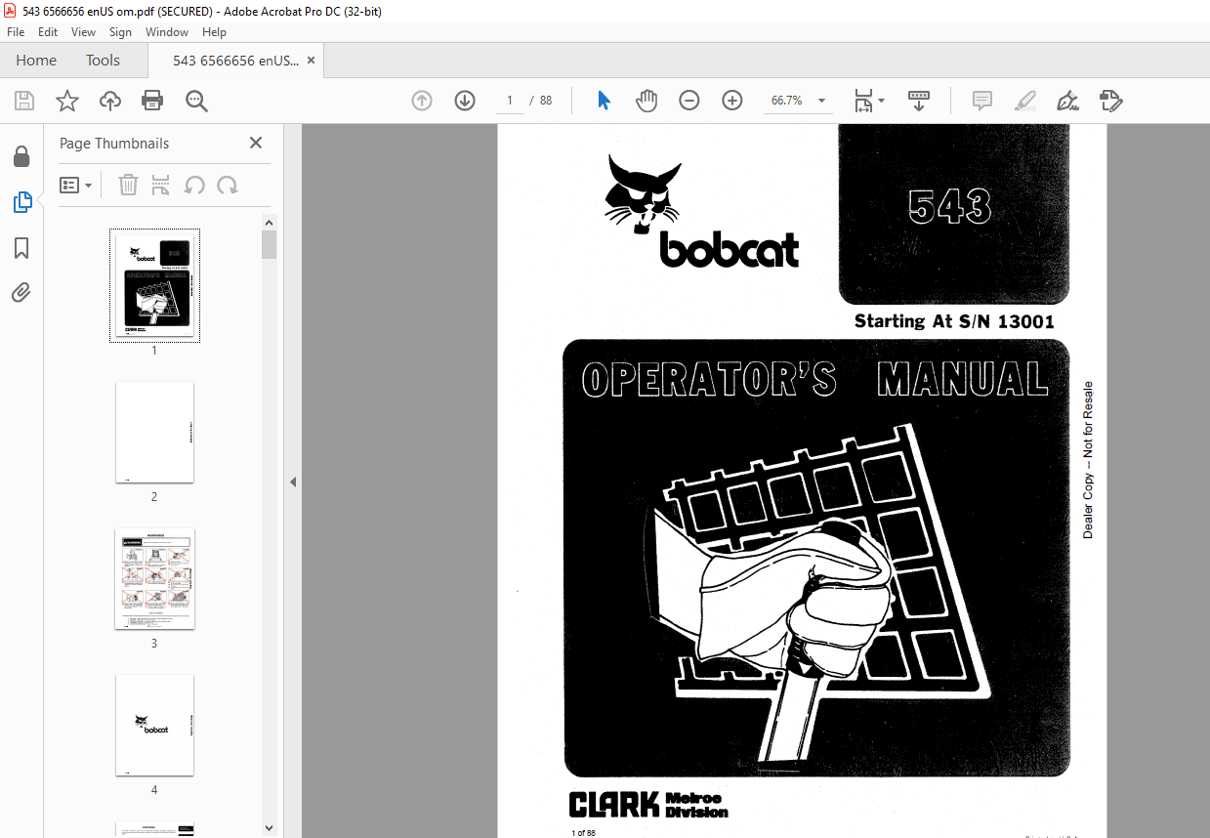Zoom out using the minus icon
The height and width of the screenshot is (838, 1210).
(x=688, y=100)
